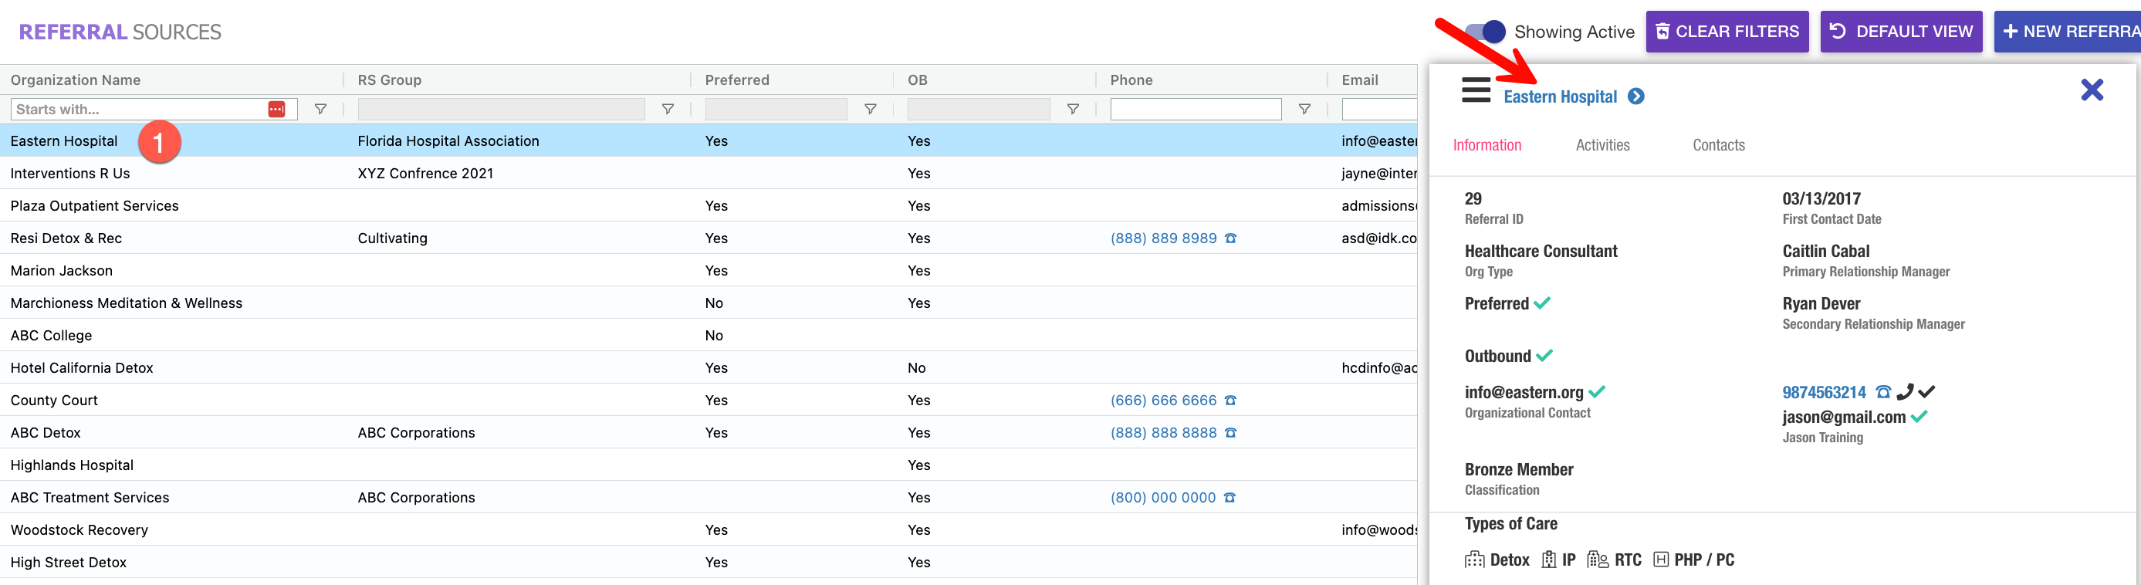Open the Phone column filter options
The height and width of the screenshot is (585, 2141).
click(1304, 109)
